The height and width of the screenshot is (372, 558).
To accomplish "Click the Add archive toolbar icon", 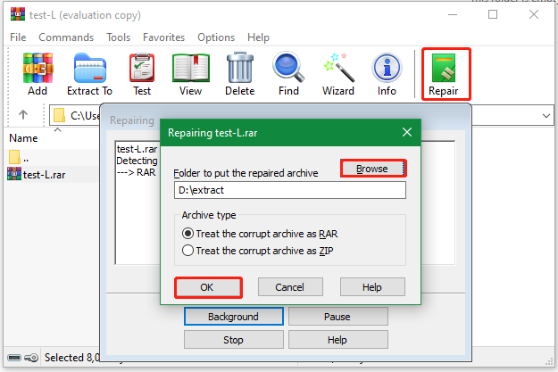I will coord(37,73).
